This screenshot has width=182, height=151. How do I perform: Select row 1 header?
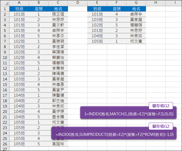[x=5, y=9]
